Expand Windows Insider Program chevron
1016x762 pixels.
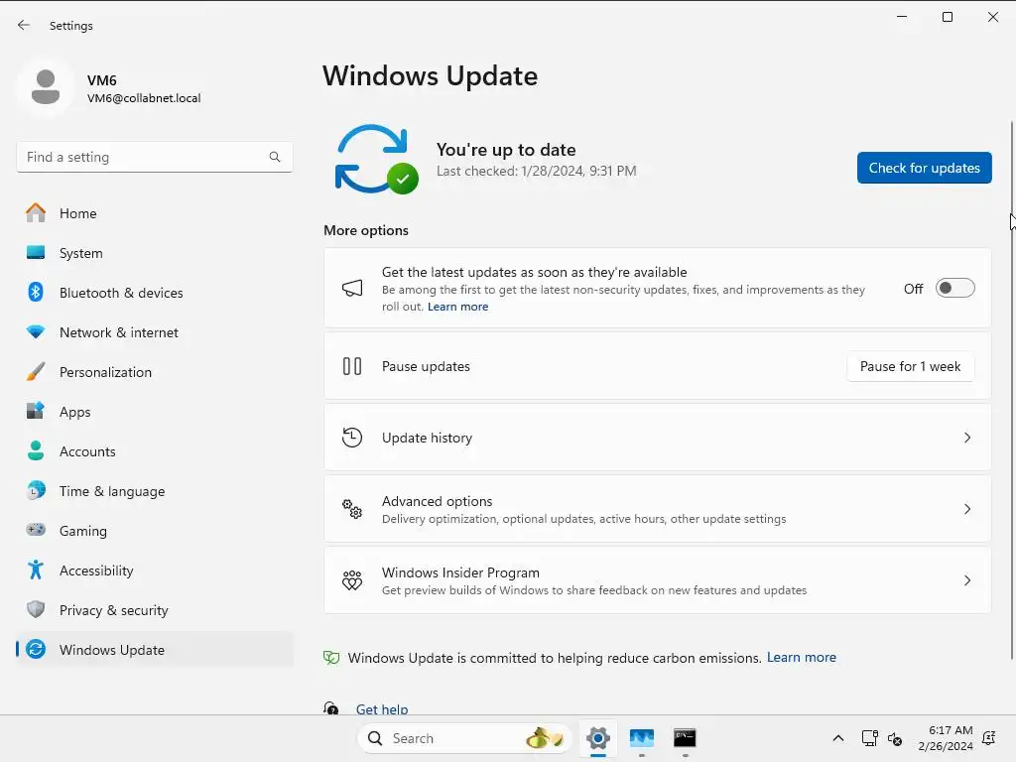point(966,579)
